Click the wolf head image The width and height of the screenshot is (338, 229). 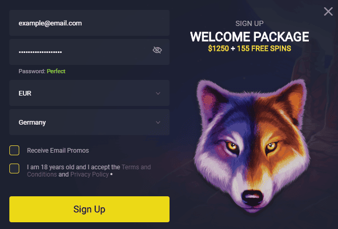(x=252, y=146)
